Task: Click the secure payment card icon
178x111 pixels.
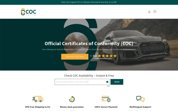Action: pyautogui.click(x=106, y=99)
